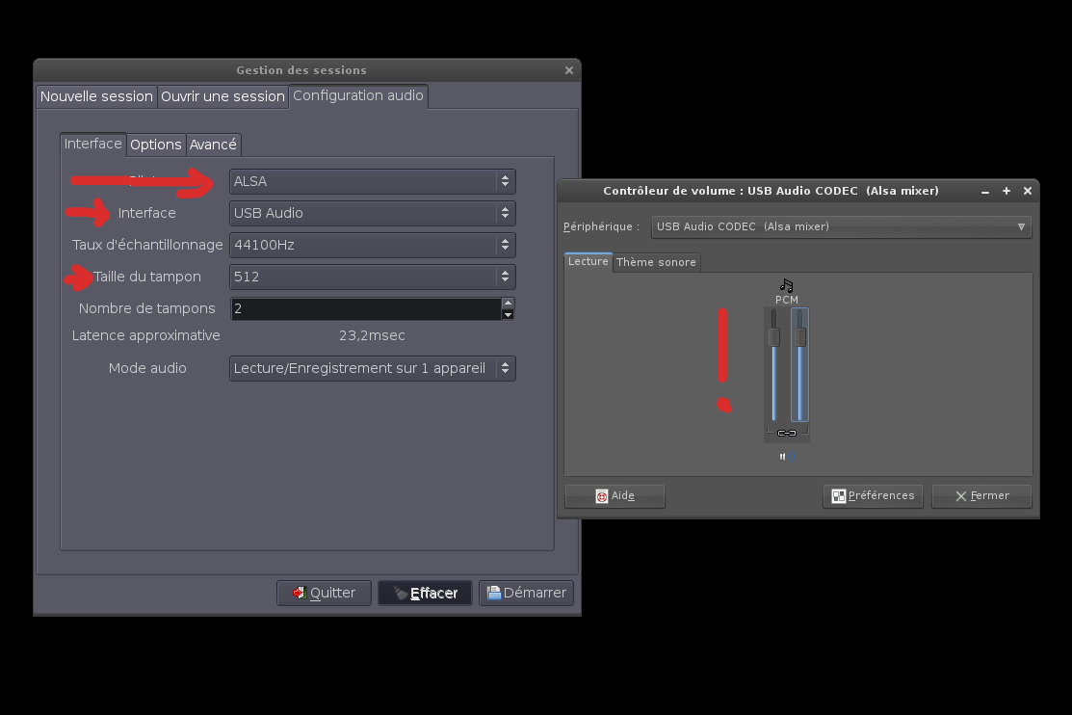Viewport: 1072px width, 715px height.
Task: Minimize the Contrôleur de volume window
Action: [985, 192]
